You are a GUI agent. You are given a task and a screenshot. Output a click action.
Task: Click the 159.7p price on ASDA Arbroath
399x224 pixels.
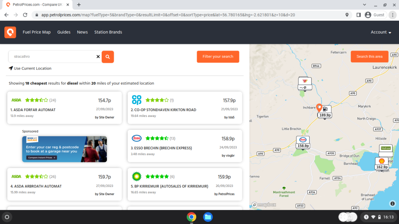click(x=105, y=177)
